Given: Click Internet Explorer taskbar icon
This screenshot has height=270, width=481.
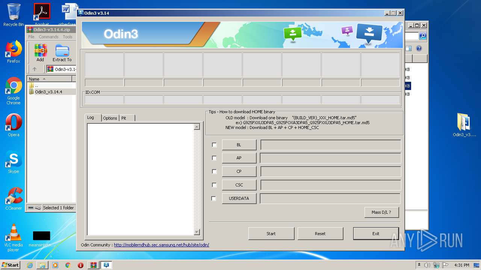Looking at the screenshot, I should click(30, 265).
